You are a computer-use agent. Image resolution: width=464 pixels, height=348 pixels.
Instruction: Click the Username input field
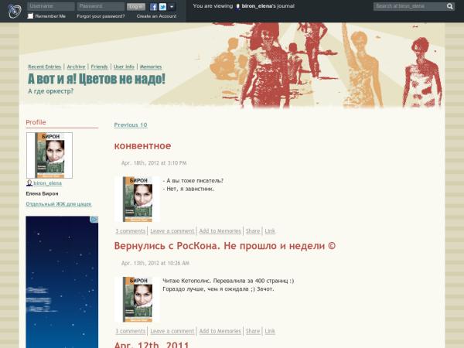(50, 6)
